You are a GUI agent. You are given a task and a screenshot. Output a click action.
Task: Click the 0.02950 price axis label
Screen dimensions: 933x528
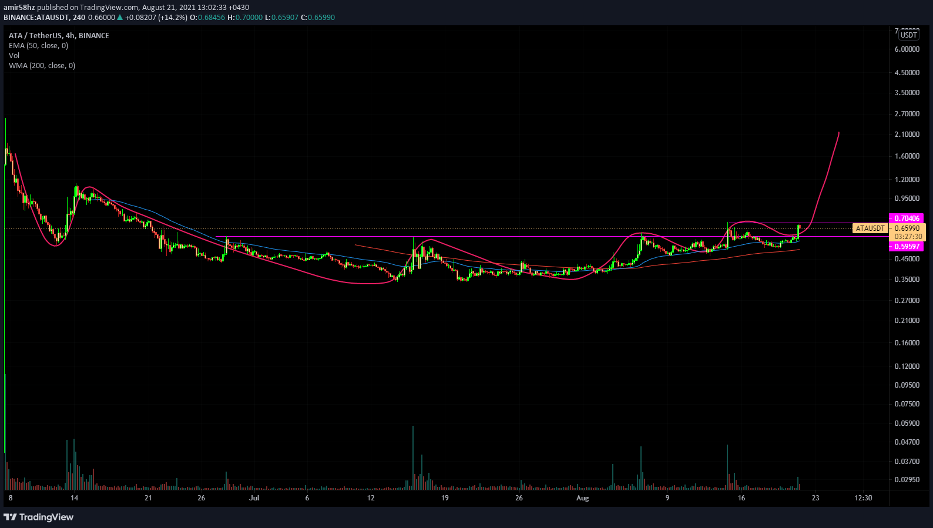pyautogui.click(x=907, y=480)
